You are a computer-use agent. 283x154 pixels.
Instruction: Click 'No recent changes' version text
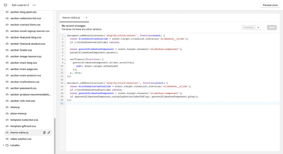click(73, 26)
